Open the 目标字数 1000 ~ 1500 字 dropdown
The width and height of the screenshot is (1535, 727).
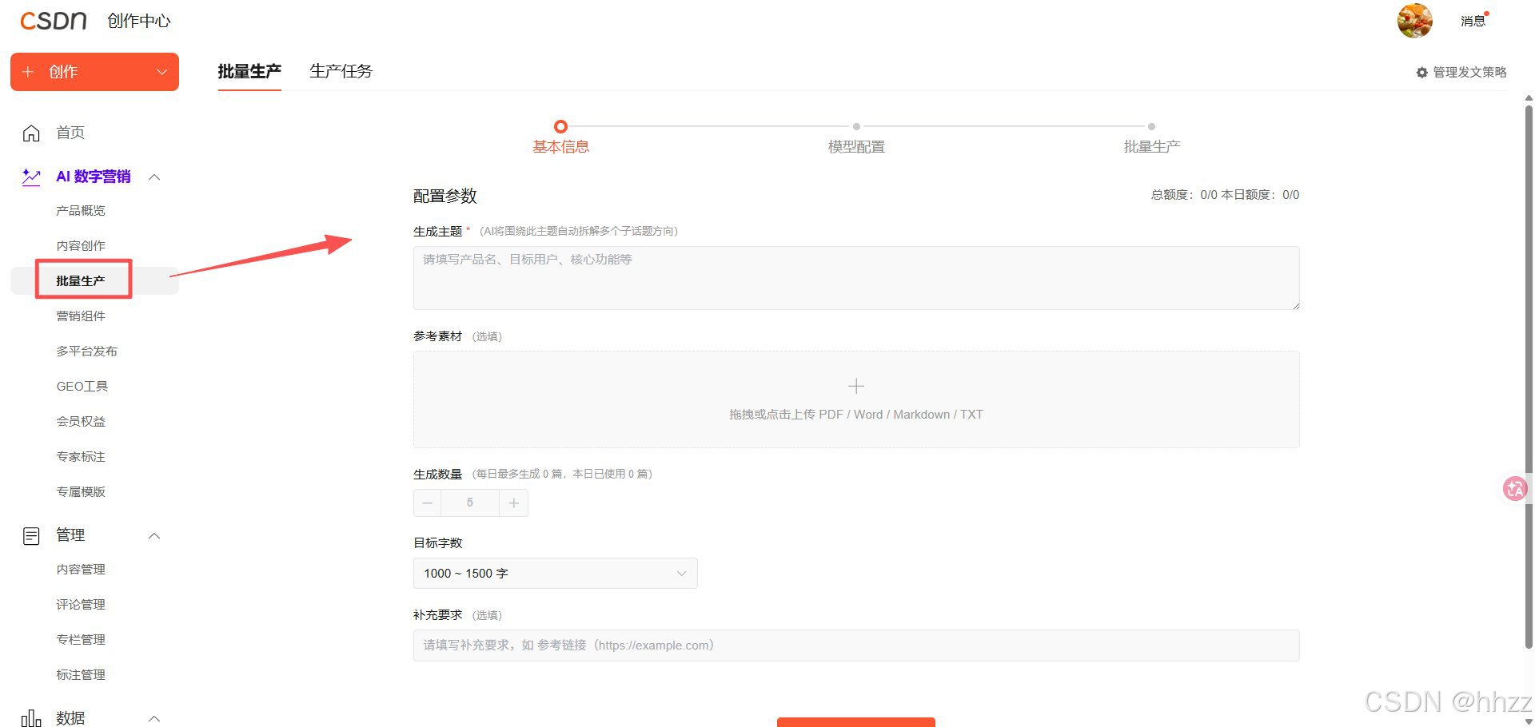point(556,574)
